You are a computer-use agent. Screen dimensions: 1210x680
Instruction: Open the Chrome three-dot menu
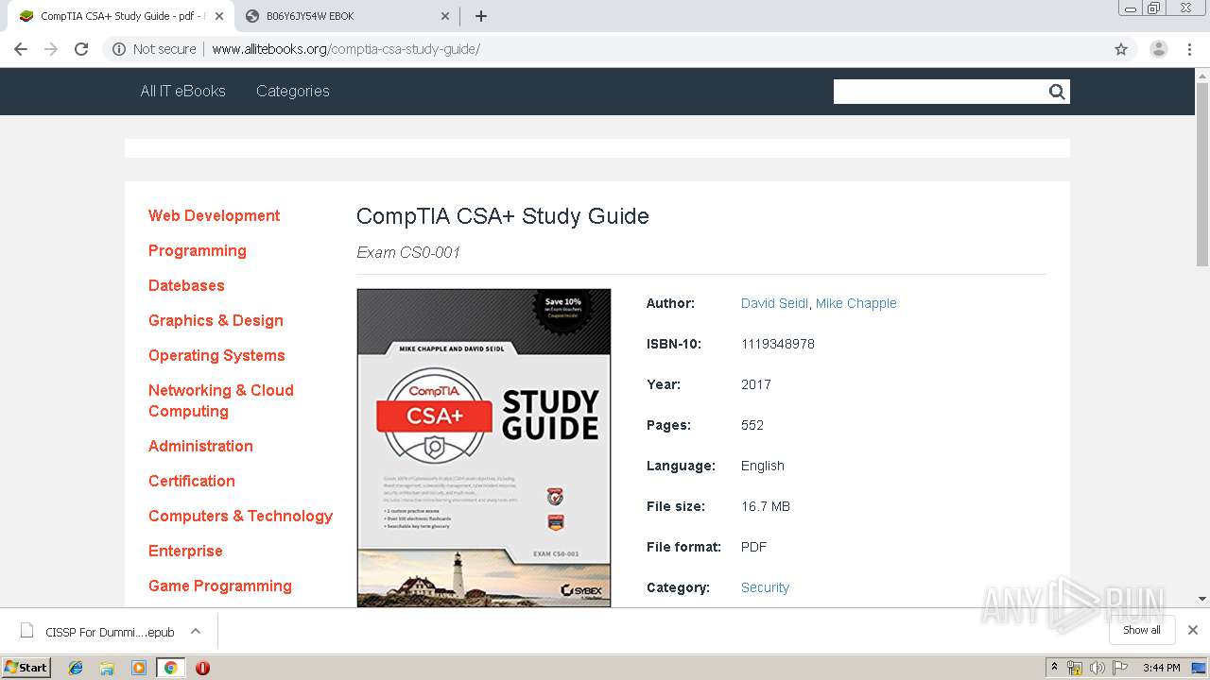(x=1190, y=49)
